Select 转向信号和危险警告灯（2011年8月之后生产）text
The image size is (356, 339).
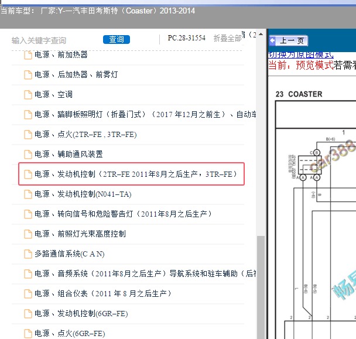pos(124,214)
